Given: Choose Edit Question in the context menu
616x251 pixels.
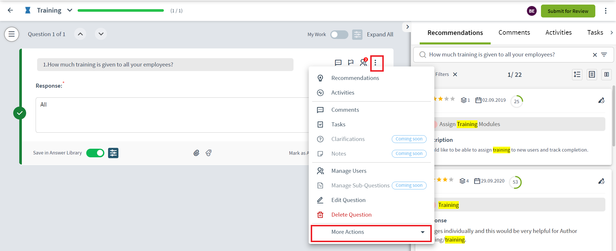Looking at the screenshot, I should 348,200.
